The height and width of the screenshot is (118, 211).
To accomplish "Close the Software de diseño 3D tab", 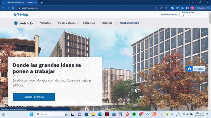I will pyautogui.click(x=36, y=3).
